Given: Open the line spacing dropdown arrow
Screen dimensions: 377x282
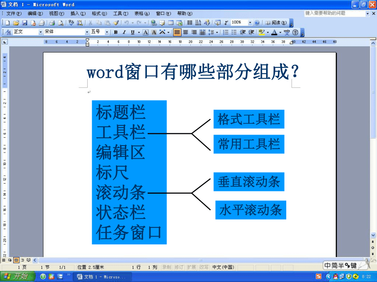Looking at the screenshot, I should click(217, 32).
